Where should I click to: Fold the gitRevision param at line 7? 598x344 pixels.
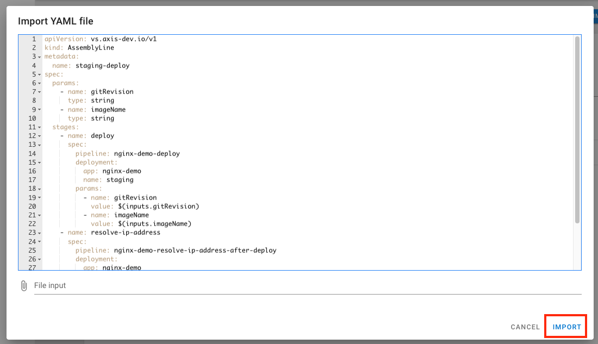point(40,92)
